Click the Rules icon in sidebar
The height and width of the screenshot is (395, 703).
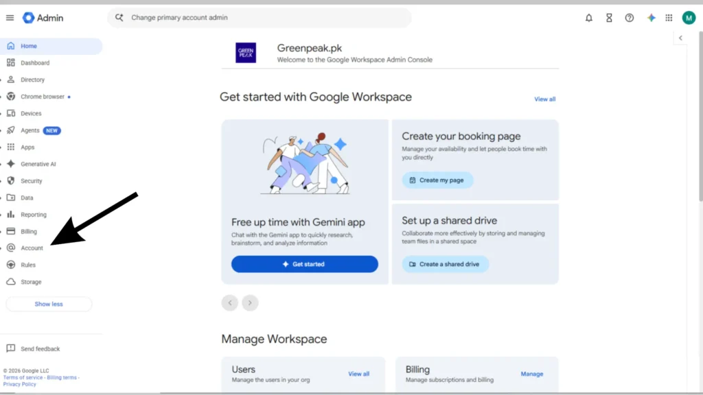pos(11,265)
